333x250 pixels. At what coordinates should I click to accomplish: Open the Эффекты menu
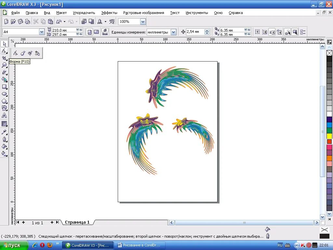coord(109,13)
